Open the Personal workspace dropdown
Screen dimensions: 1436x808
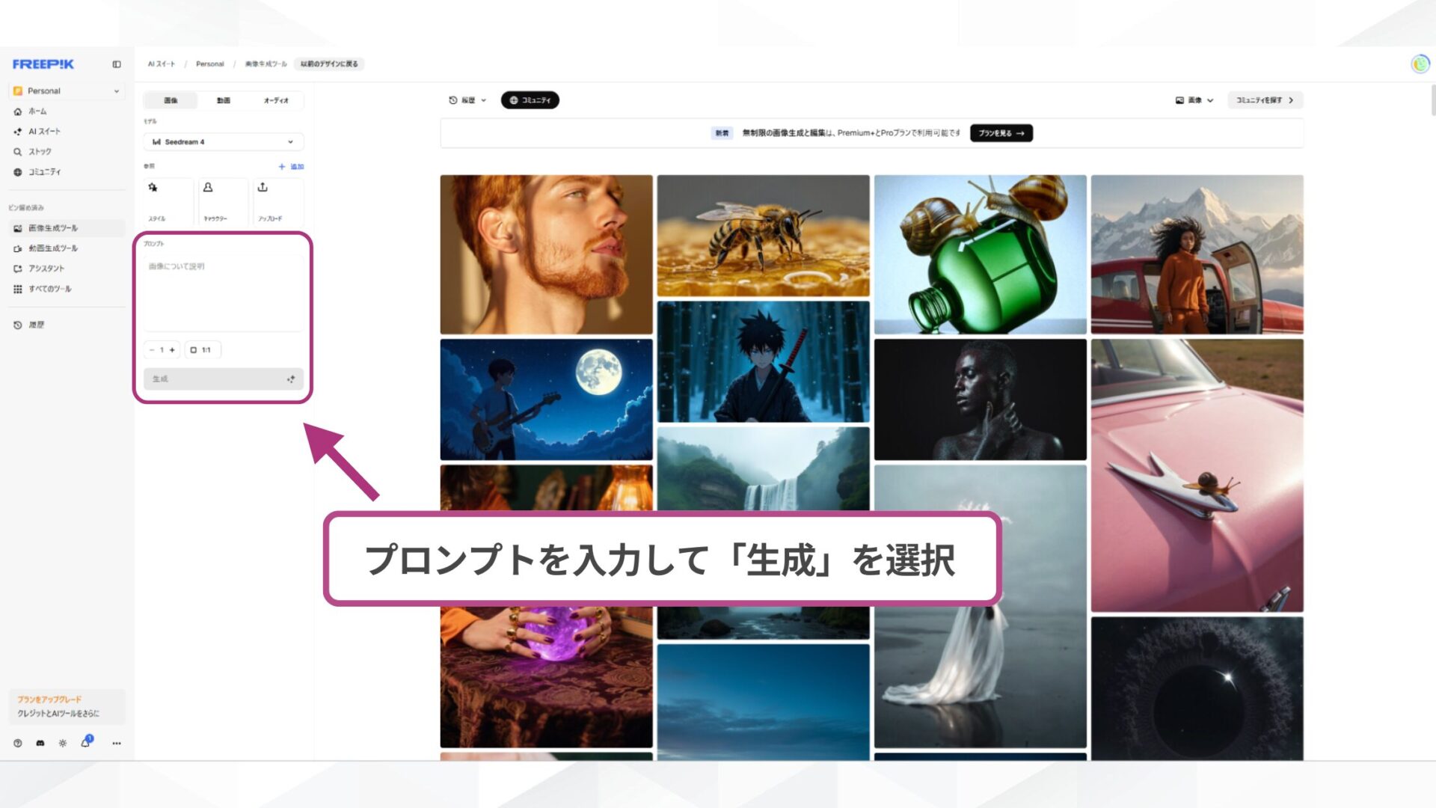pyautogui.click(x=66, y=91)
